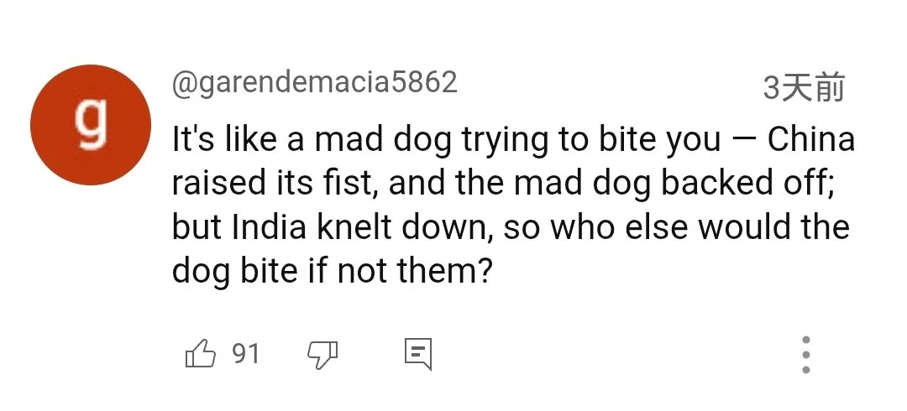Click the '3天前' timestamp
Screen dimensions: 907x411
point(803,87)
